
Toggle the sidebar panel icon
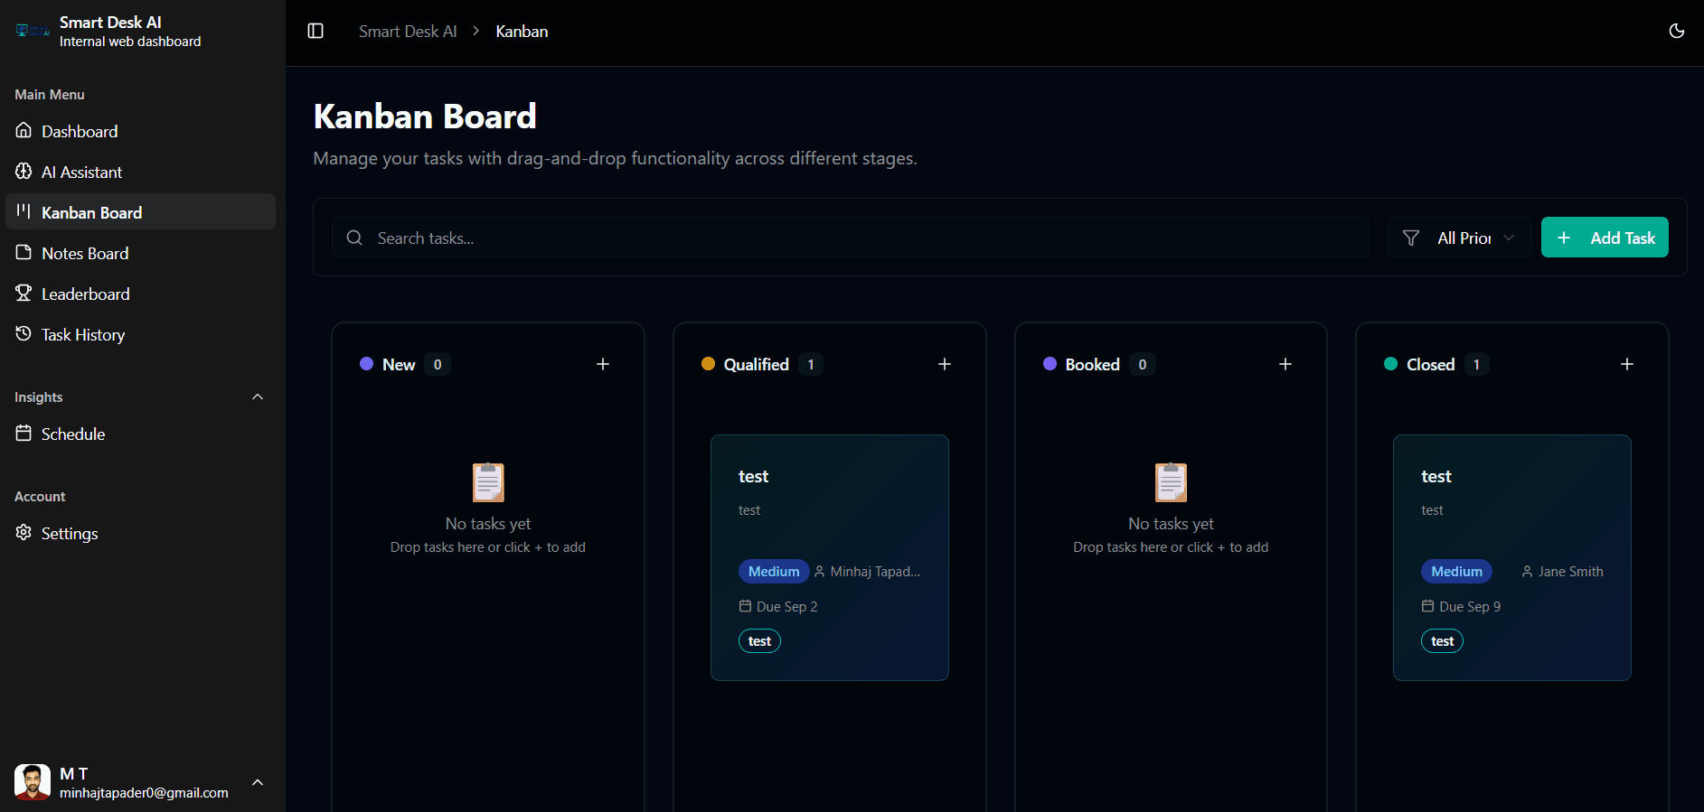[x=315, y=31]
